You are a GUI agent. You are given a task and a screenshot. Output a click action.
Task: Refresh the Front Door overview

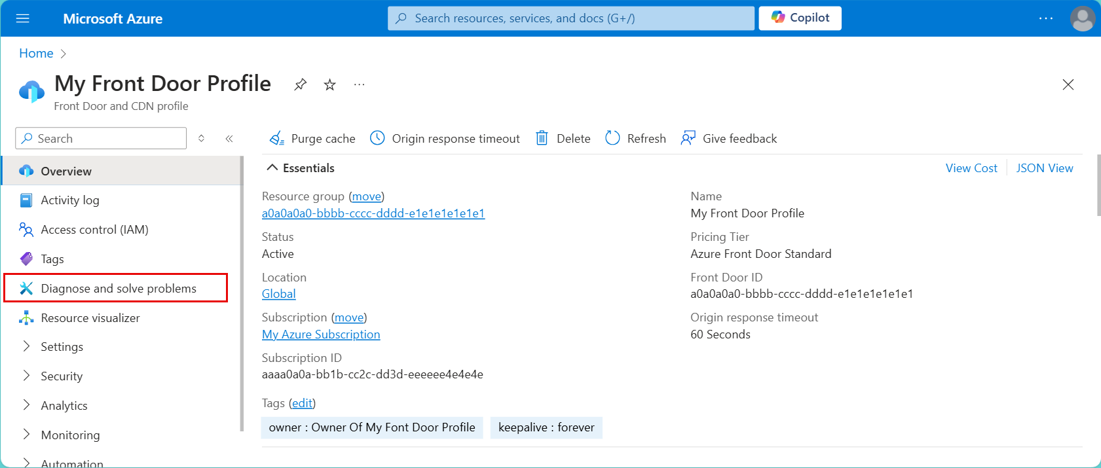coord(635,138)
